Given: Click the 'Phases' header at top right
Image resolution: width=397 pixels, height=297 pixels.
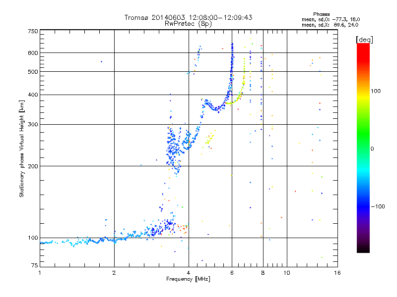Looking at the screenshot, I should click(321, 14).
